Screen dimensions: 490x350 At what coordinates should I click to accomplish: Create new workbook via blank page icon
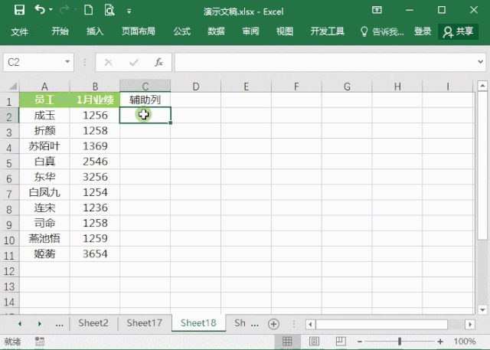pyautogui.click(x=88, y=11)
